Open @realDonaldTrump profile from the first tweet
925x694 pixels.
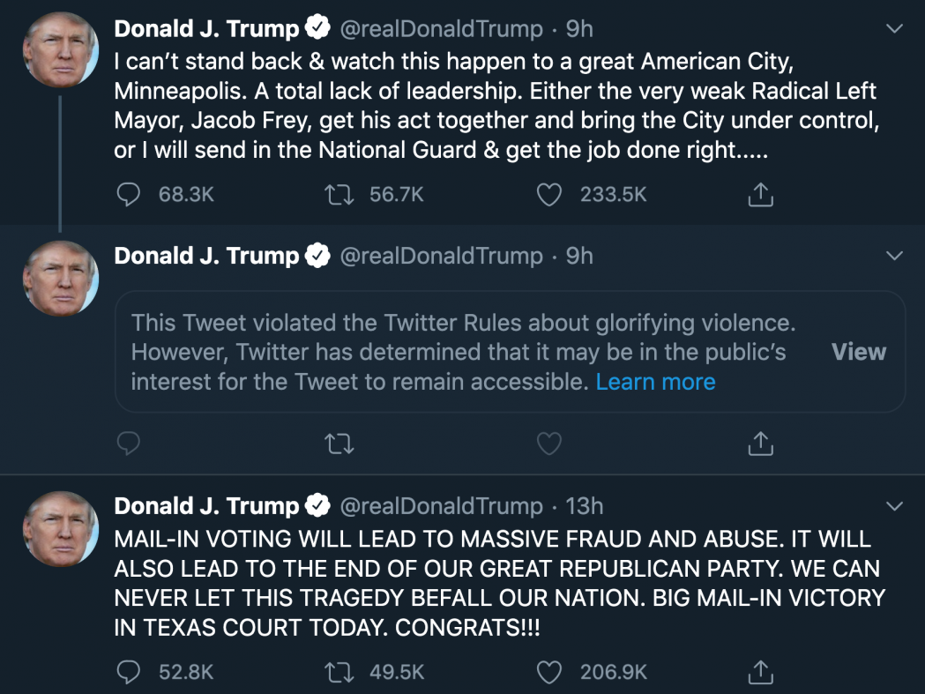point(442,27)
